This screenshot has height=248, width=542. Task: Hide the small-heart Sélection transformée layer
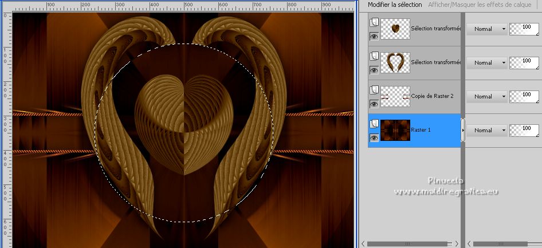374,36
